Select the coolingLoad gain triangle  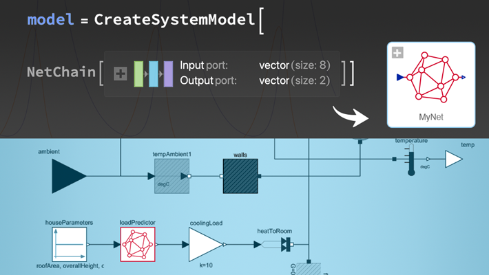point(206,245)
